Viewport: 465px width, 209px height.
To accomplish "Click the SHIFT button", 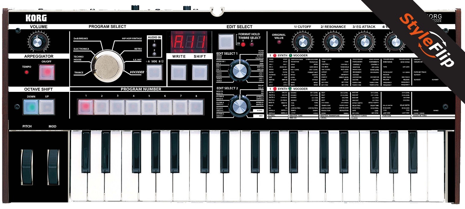I will point(200,72).
